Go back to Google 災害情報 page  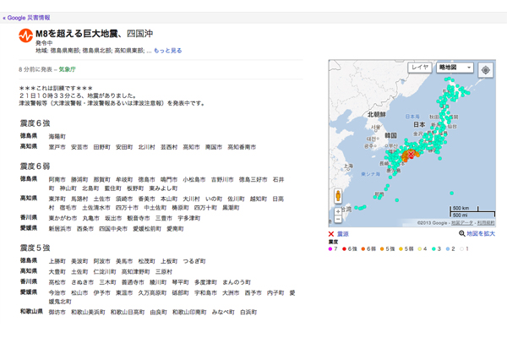click(x=25, y=17)
